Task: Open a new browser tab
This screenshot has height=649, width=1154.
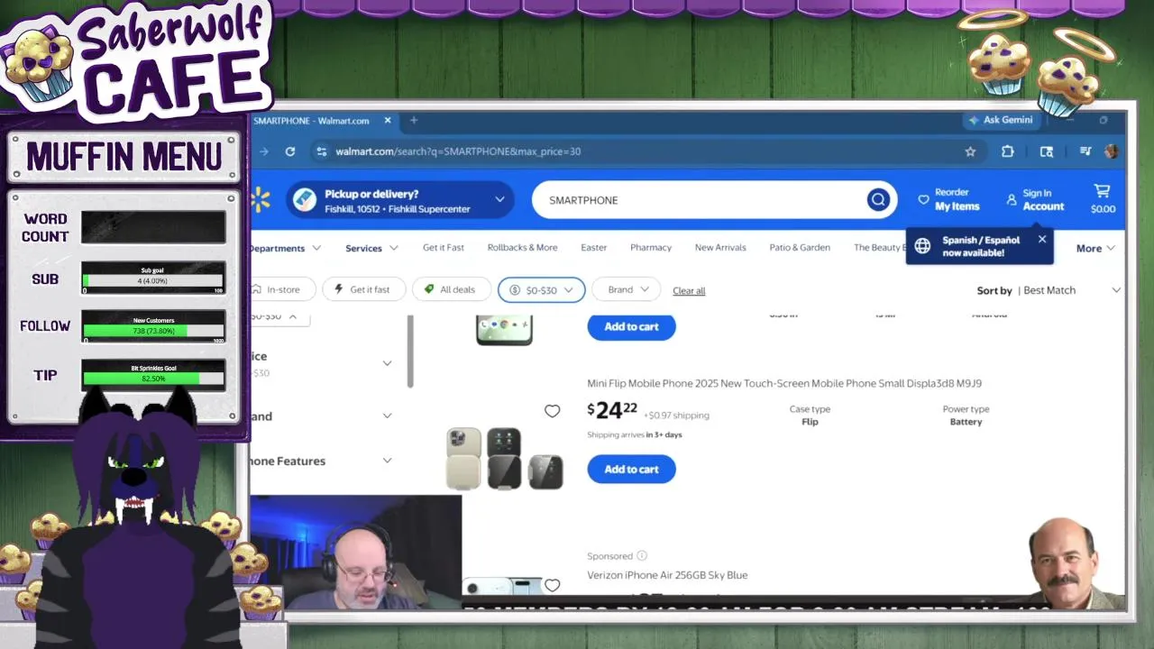Action: click(414, 120)
